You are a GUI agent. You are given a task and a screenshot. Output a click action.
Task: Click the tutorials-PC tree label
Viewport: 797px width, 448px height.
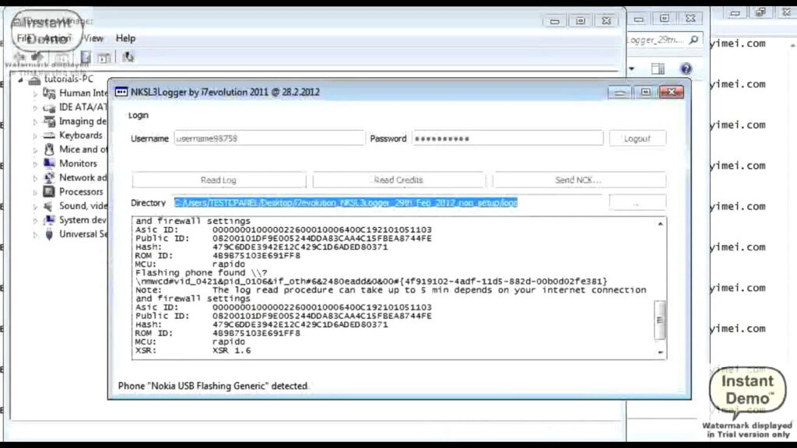(68, 79)
